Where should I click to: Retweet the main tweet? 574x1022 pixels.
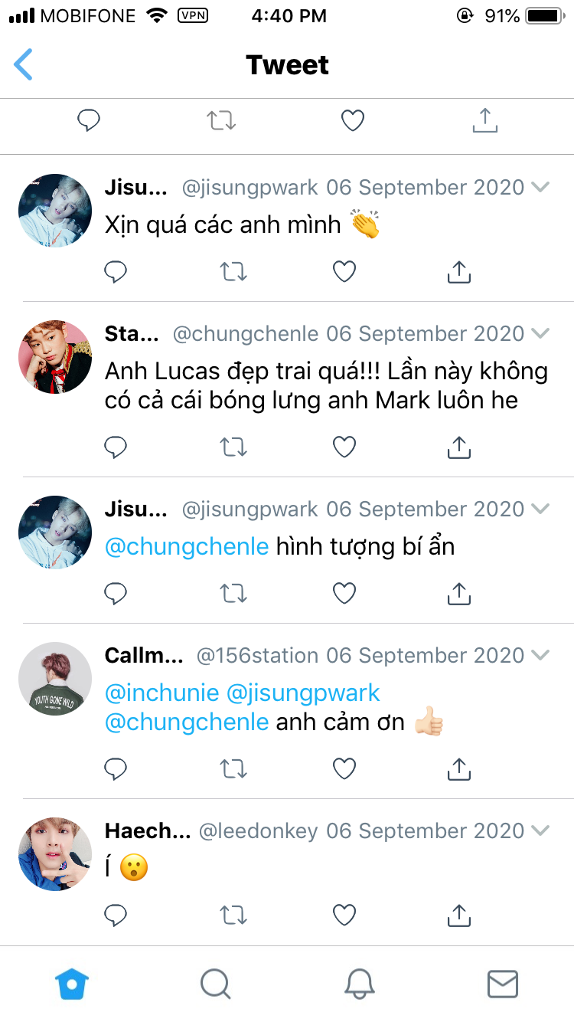click(x=221, y=120)
